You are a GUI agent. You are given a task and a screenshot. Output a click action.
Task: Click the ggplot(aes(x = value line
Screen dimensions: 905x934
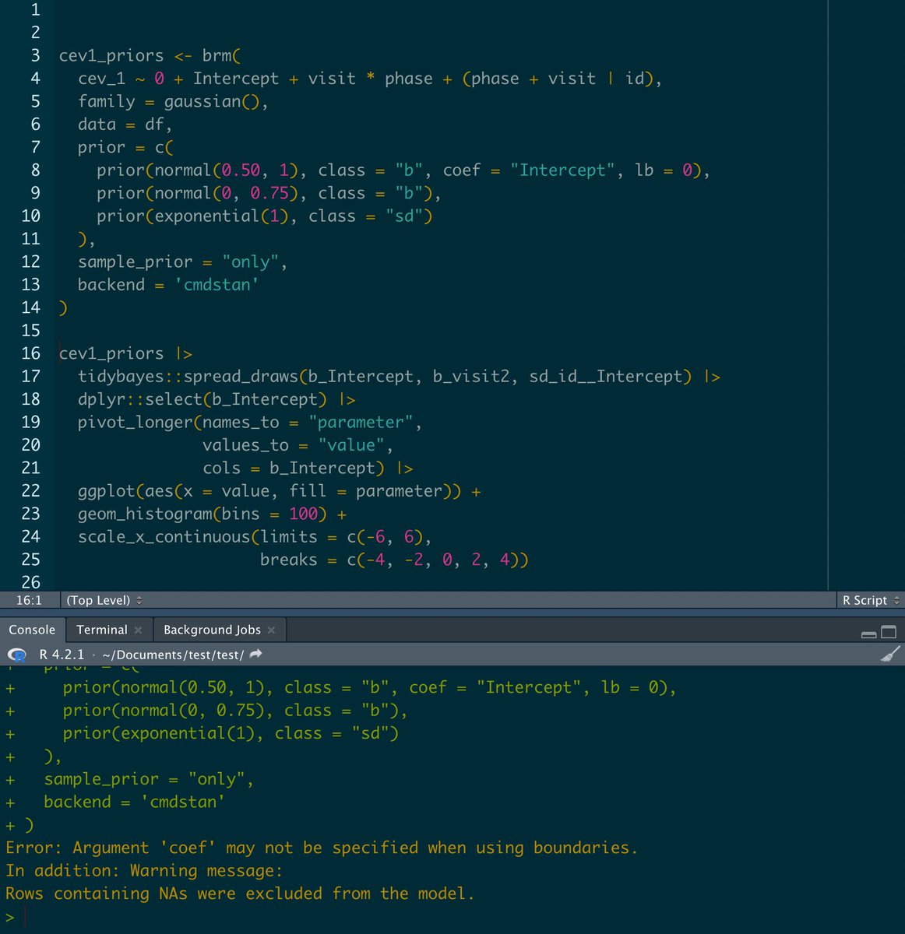[x=280, y=490]
